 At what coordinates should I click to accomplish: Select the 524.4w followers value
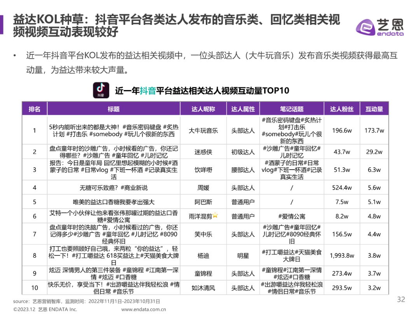click(x=342, y=187)
